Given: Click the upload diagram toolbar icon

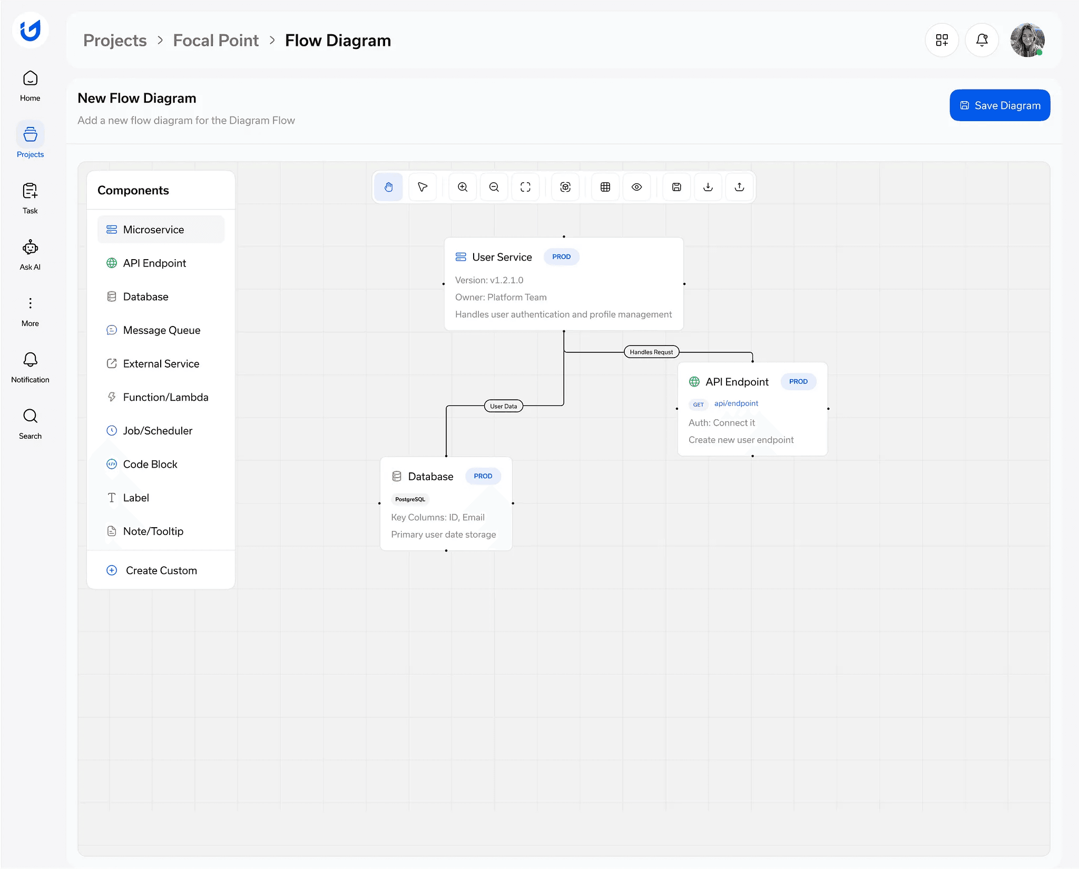Looking at the screenshot, I should pos(740,187).
